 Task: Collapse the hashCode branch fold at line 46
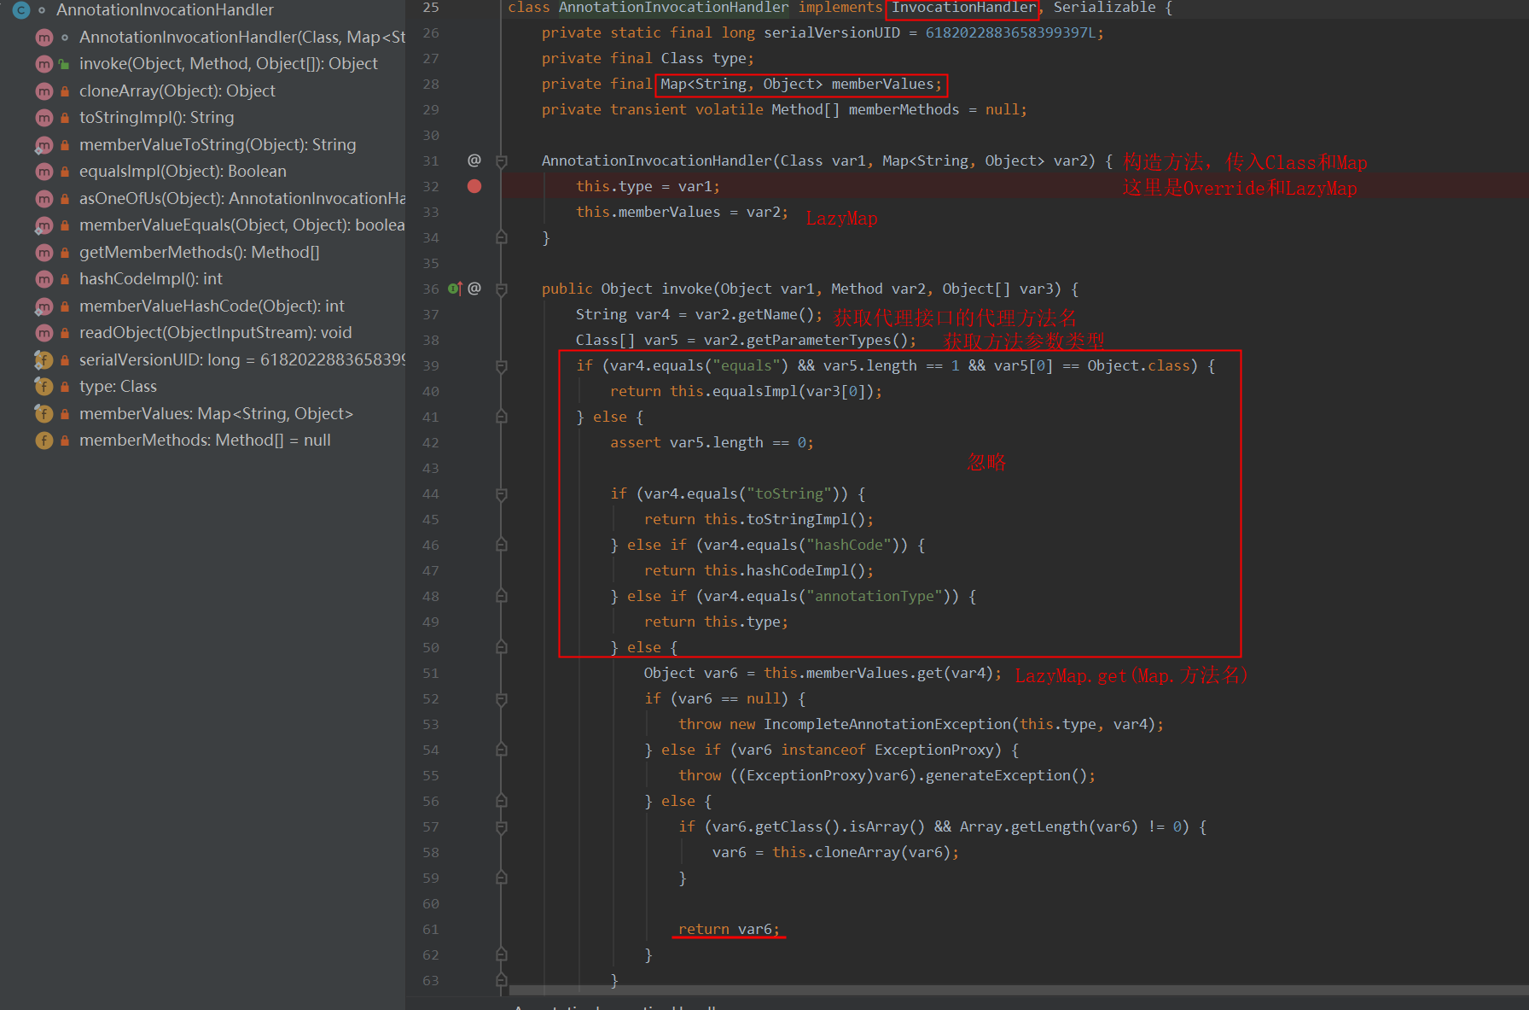[502, 545]
